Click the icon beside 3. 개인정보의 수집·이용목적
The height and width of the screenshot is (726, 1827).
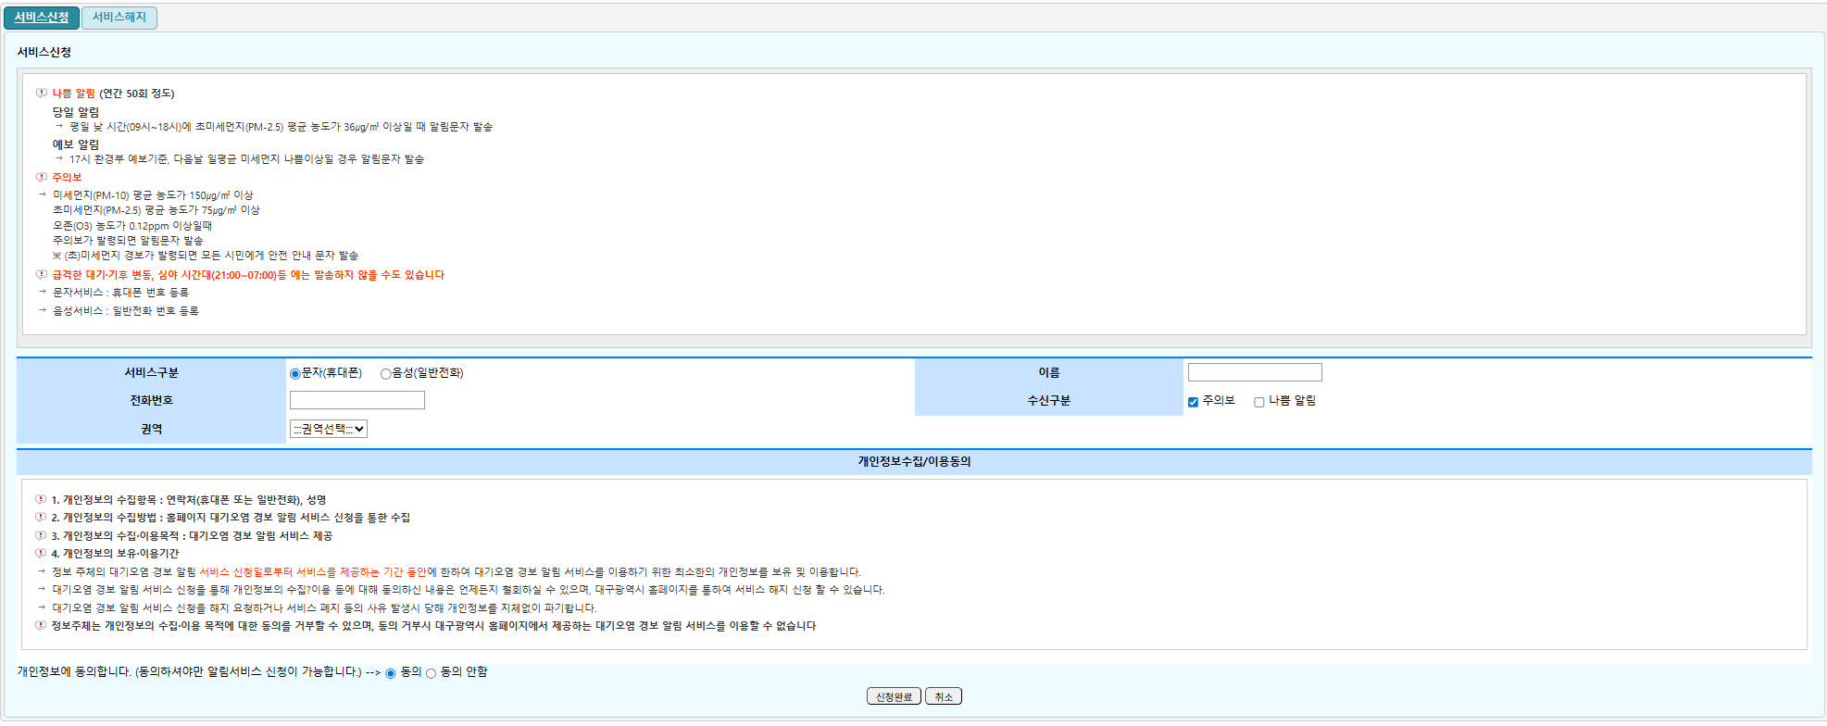(41, 535)
